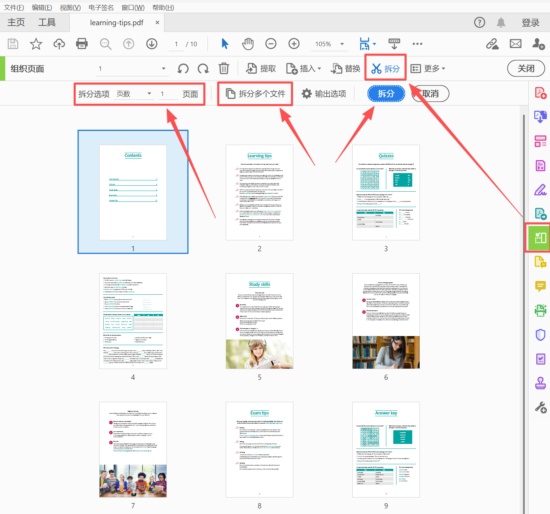550x514 pixels.
Task: Bookmark file with star icon
Action: click(x=36, y=44)
